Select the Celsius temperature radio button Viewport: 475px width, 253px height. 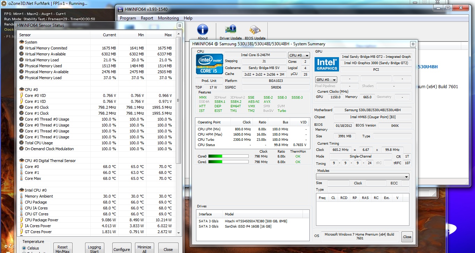point(24,248)
